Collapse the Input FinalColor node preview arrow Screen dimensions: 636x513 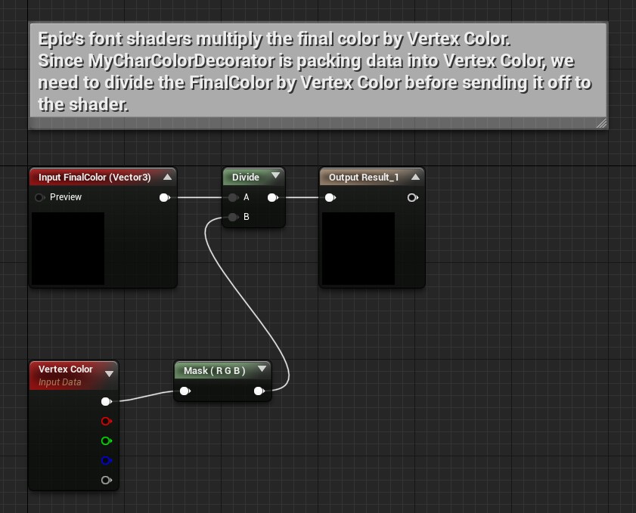[167, 177]
